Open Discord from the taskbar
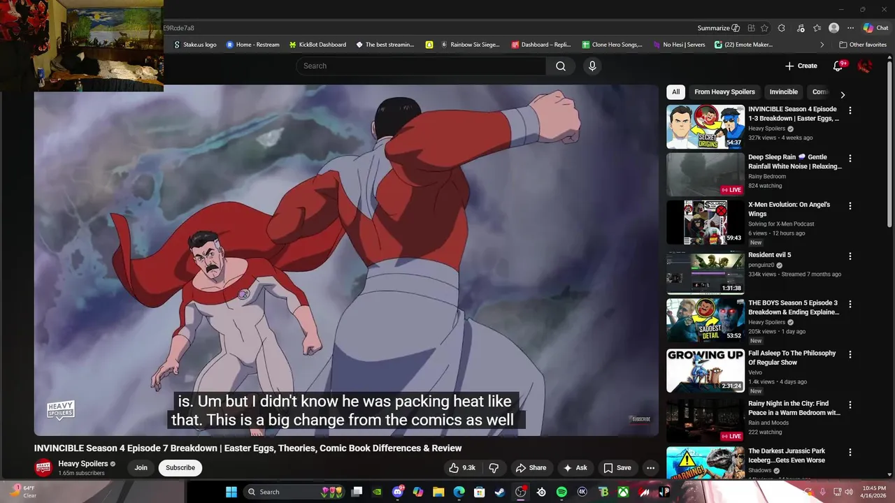 click(x=398, y=492)
